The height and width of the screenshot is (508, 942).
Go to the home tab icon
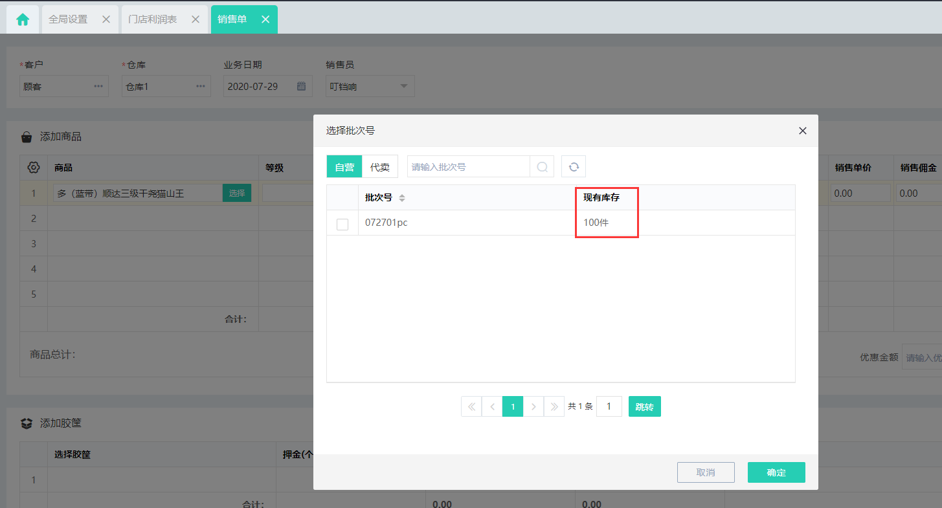click(23, 19)
